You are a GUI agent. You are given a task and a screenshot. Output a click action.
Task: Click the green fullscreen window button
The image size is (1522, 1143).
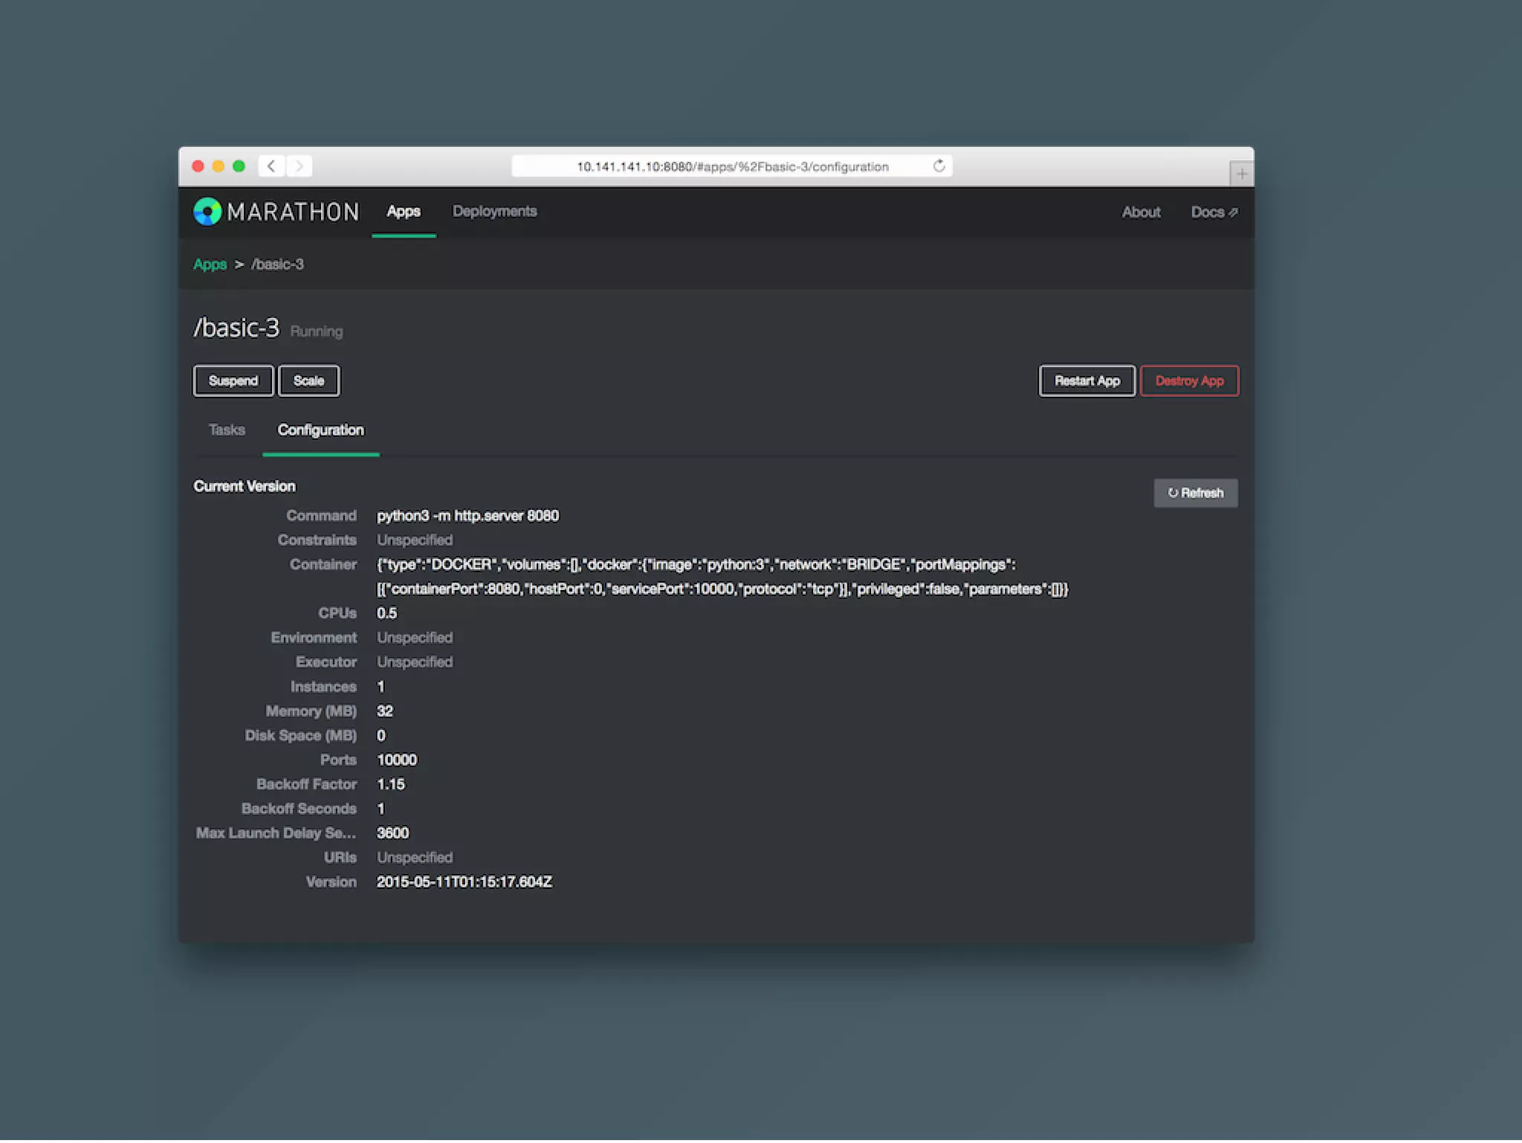point(239,166)
